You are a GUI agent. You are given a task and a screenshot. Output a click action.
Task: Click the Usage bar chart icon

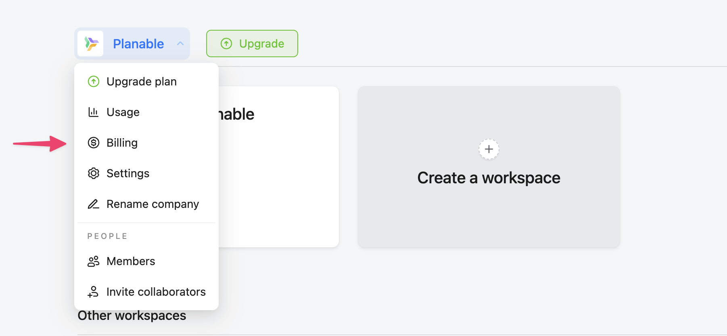pos(94,112)
